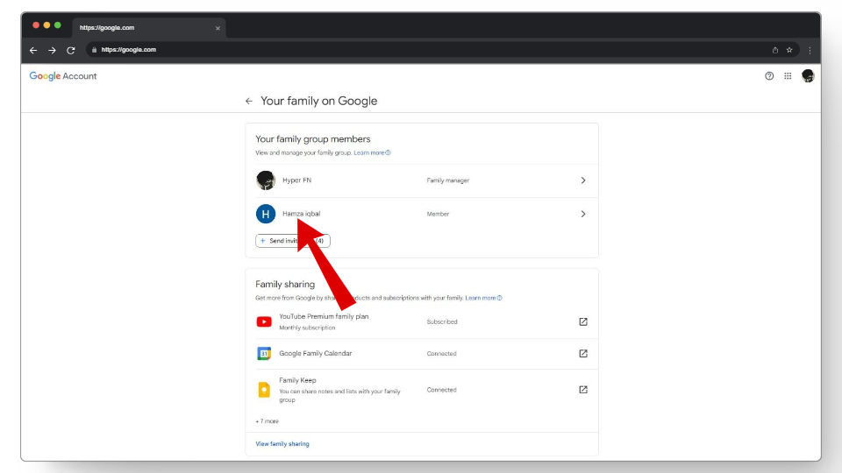Screen dimensions: 842x473
Task: Click the Google Account logo
Action: (63, 76)
